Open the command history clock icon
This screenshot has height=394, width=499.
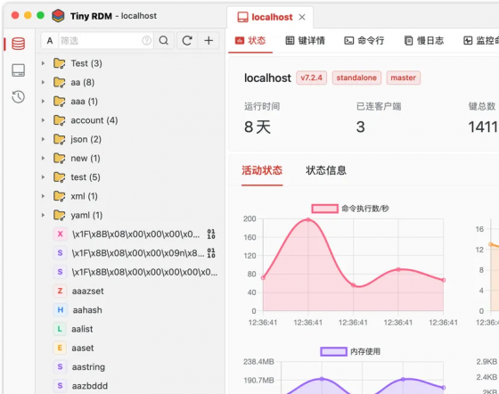(18, 97)
